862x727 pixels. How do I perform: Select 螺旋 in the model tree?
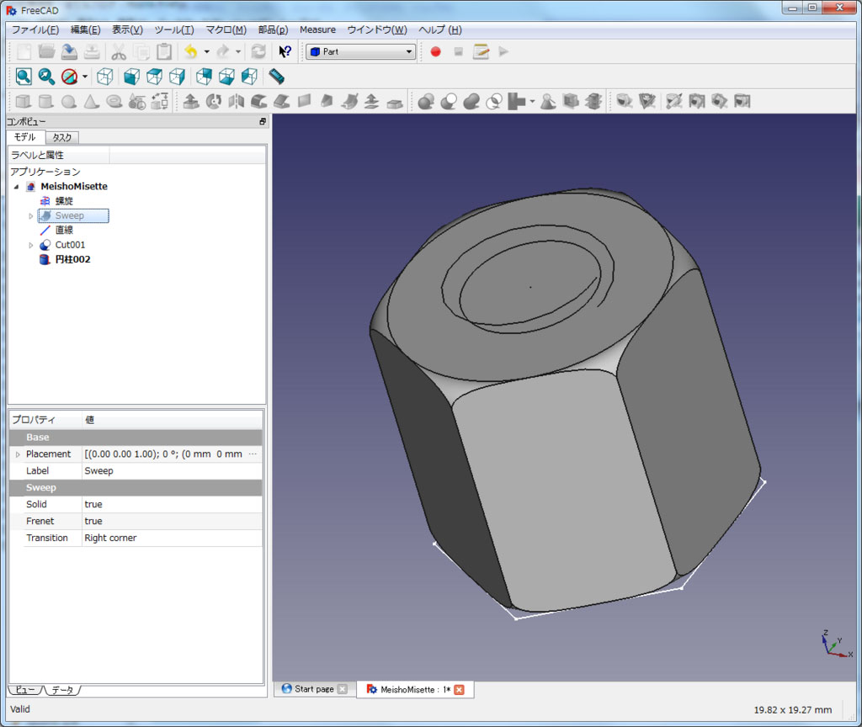(64, 201)
